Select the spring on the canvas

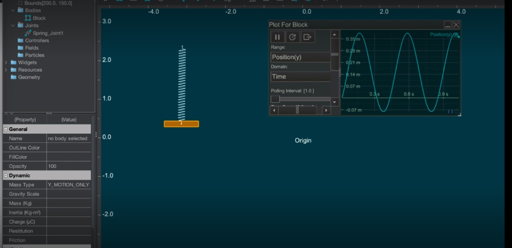pos(182,85)
